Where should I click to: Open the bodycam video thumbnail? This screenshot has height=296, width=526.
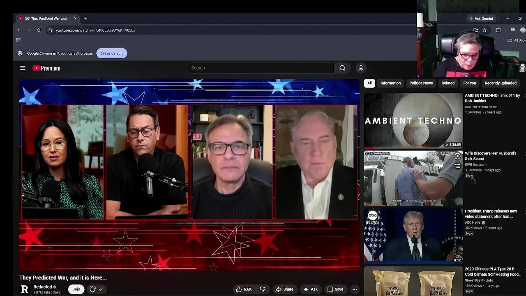click(413, 178)
